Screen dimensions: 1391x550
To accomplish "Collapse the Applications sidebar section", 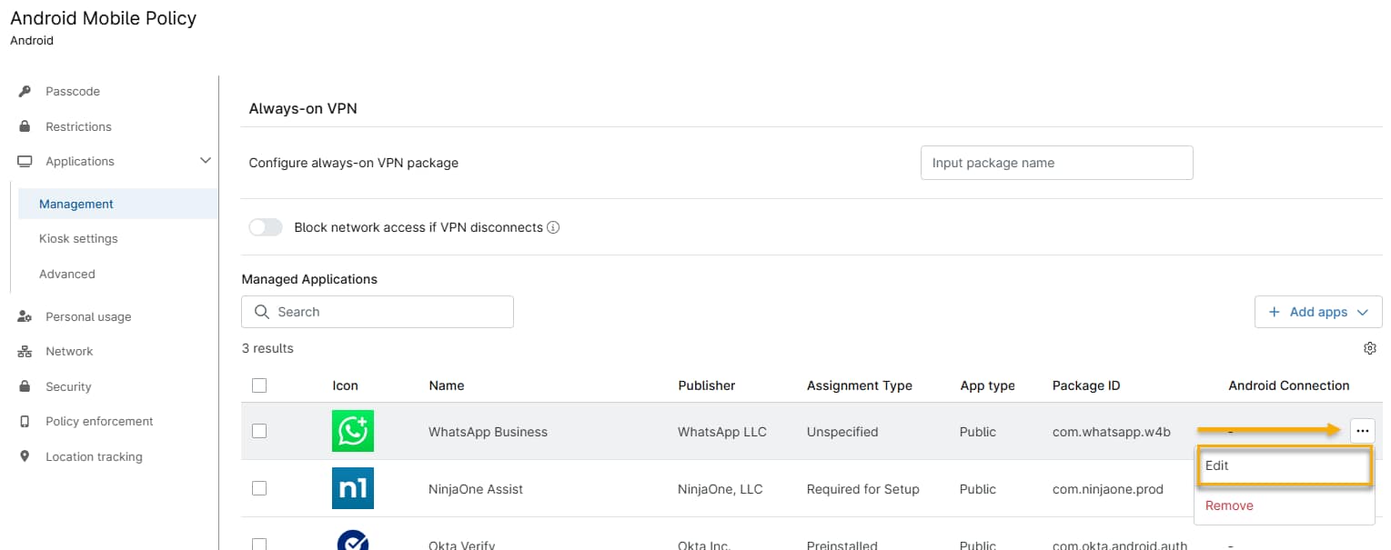I will click(205, 161).
